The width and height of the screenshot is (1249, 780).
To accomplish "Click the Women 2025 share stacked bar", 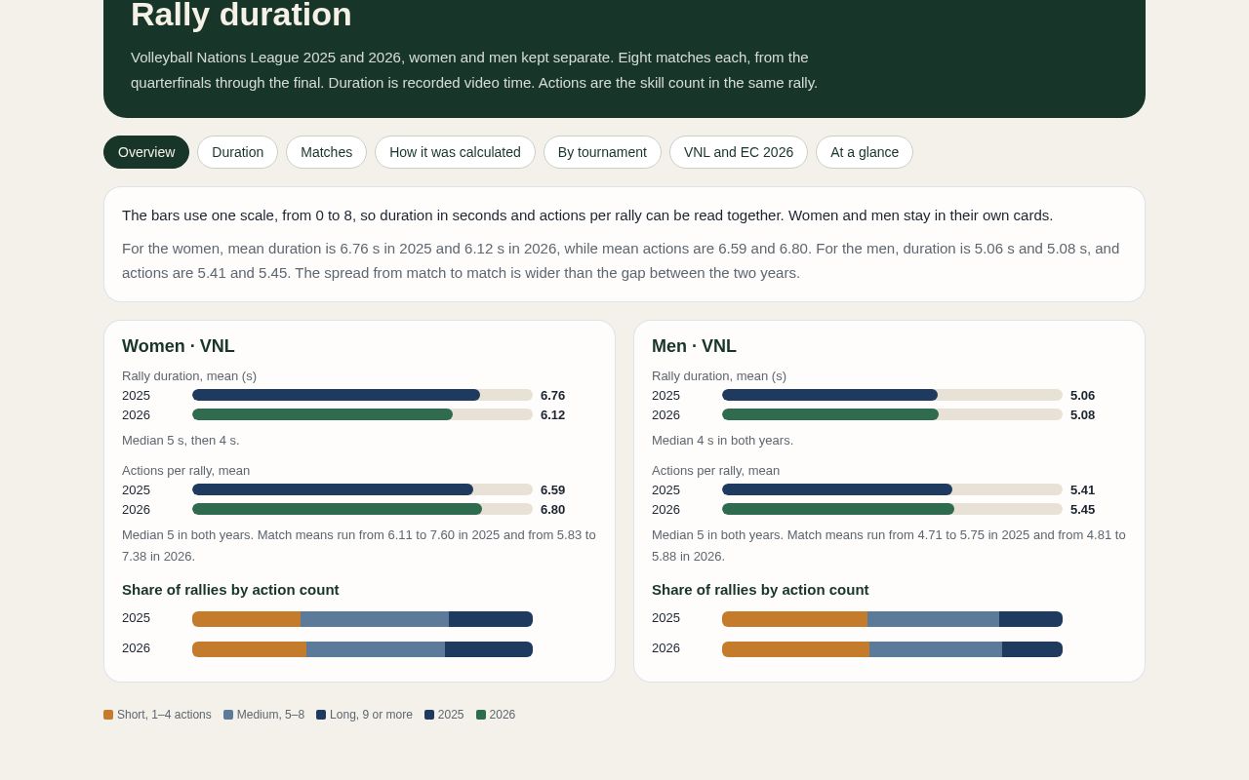I will (362, 619).
